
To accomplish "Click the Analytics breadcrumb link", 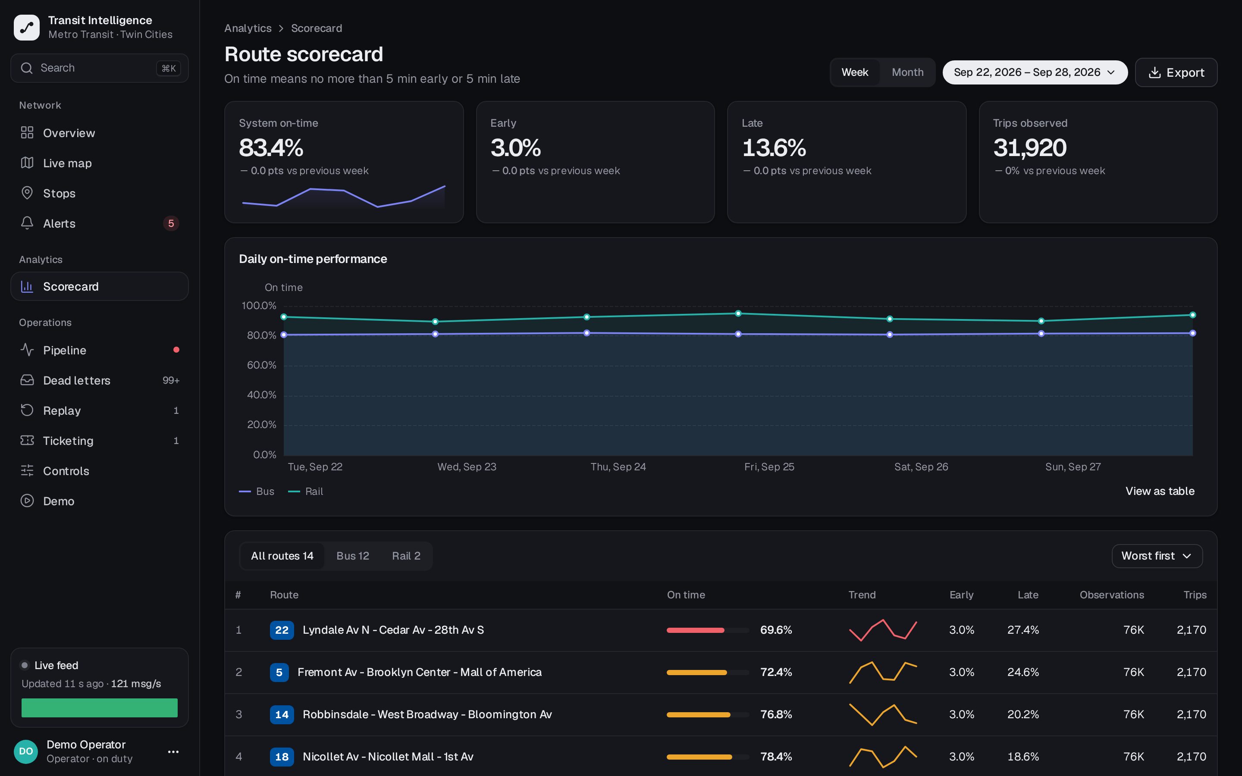I will tap(248, 28).
